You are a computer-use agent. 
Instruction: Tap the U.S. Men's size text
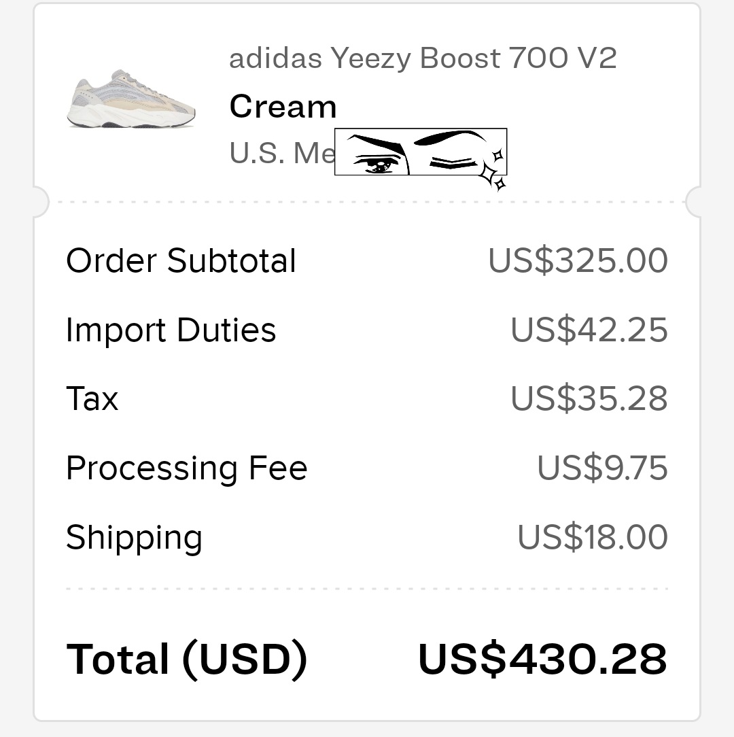[282, 153]
